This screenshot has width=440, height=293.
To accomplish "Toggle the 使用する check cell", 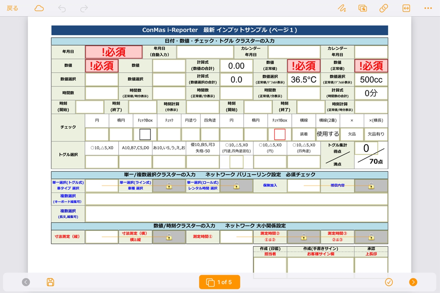I will tap(328, 134).
